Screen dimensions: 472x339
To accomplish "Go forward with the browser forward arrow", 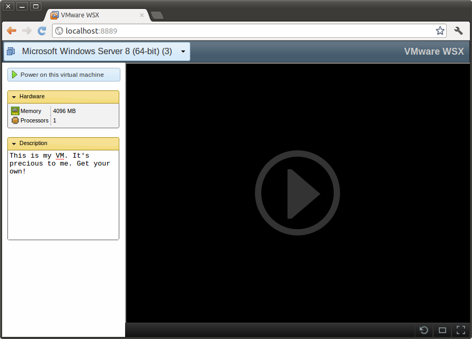I will pos(27,30).
